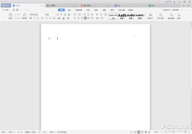The image size is (192, 134).
Task: Decrease font size with smaller A icon
Action: click(x=61, y=15)
